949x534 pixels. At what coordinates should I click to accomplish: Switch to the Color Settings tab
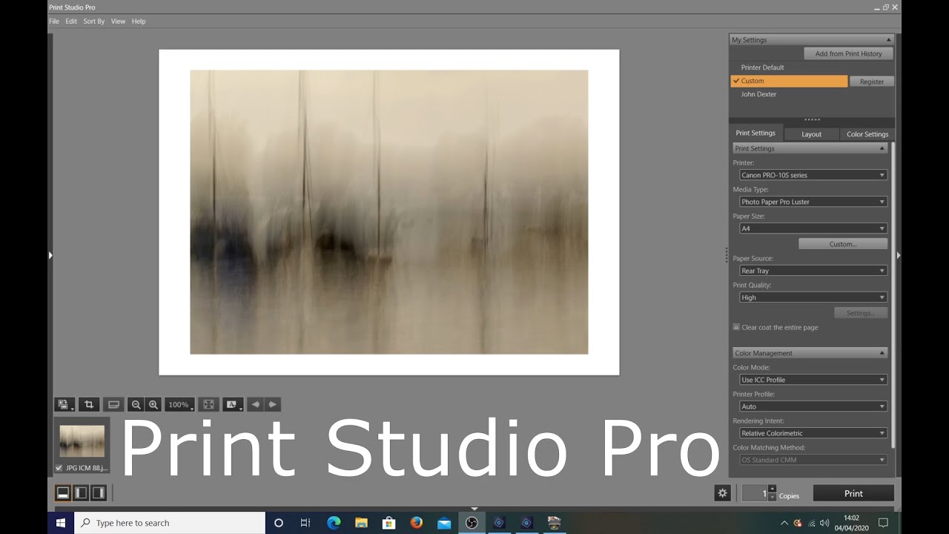coord(867,134)
